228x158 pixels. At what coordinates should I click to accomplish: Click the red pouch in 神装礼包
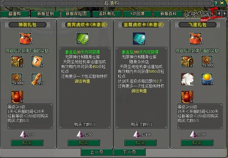click(26, 38)
